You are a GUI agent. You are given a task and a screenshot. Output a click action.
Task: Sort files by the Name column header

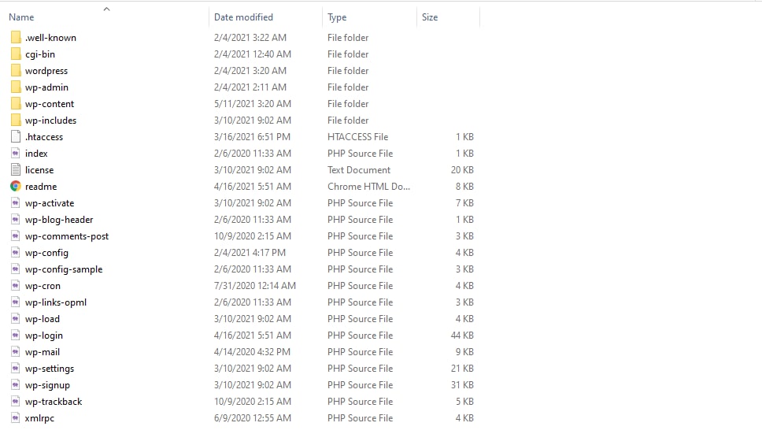21,17
